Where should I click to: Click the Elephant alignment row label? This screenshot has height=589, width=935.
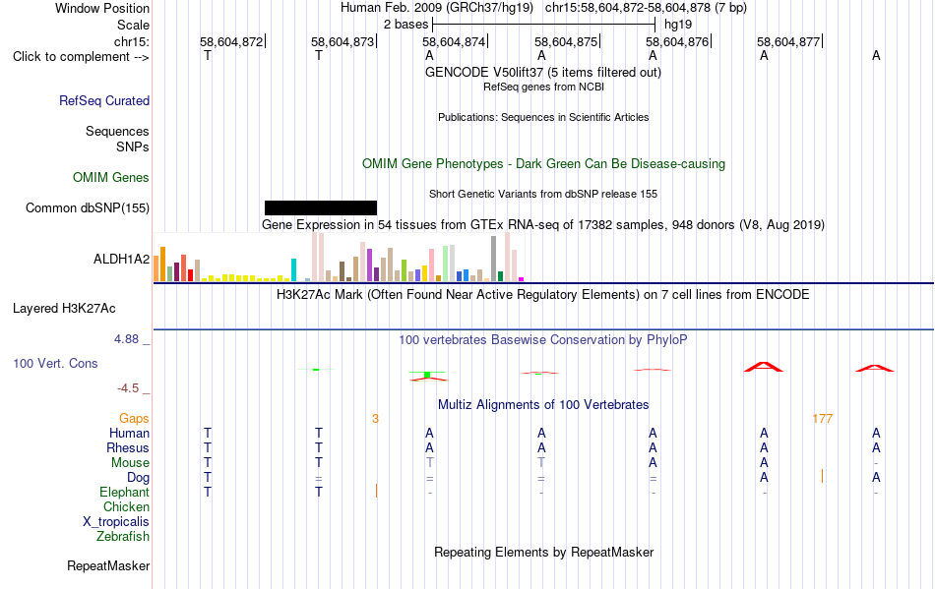pyautogui.click(x=124, y=492)
